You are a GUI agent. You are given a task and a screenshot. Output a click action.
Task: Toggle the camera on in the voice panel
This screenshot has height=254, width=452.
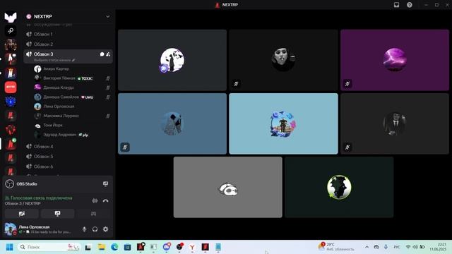tap(22, 213)
